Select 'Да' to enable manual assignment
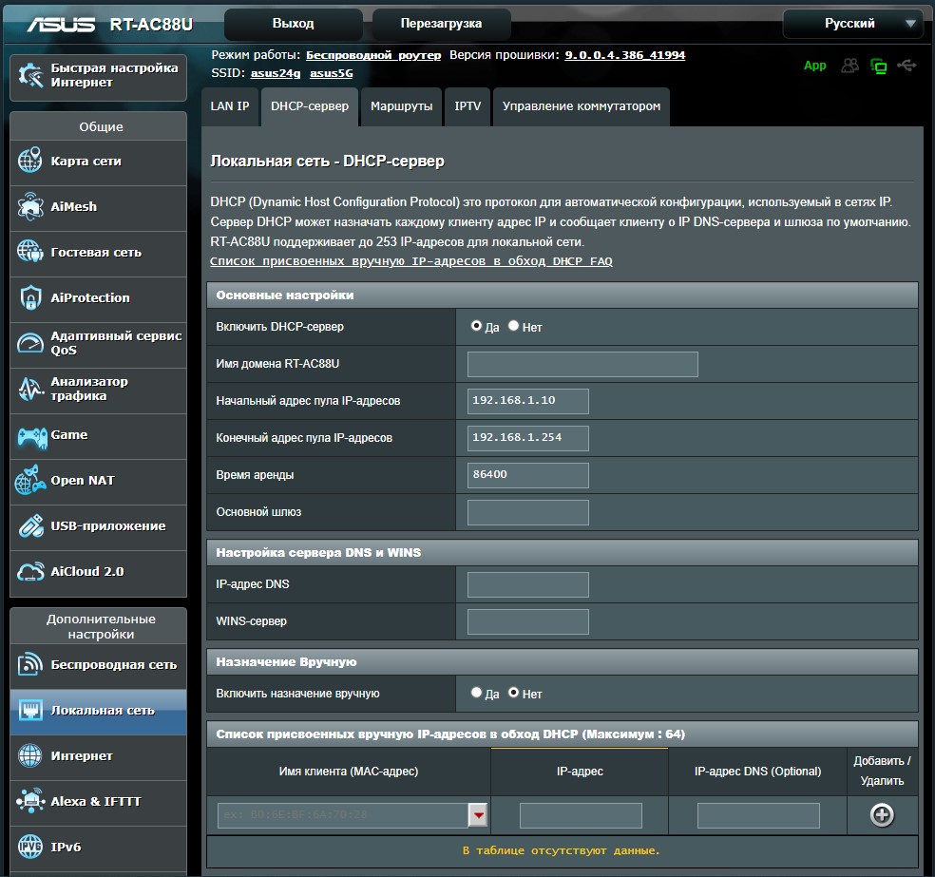The height and width of the screenshot is (877, 935). 477,693
